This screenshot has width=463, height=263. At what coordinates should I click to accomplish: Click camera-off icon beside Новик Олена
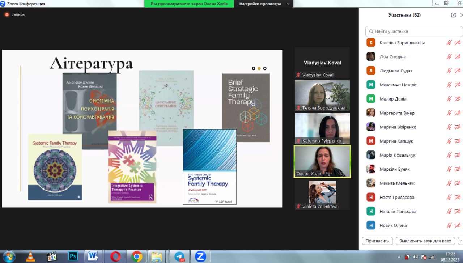point(457,225)
